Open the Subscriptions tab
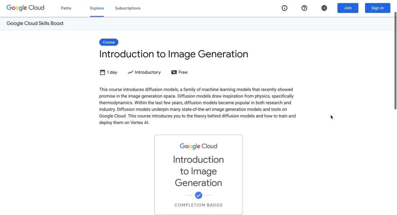 pyautogui.click(x=128, y=8)
